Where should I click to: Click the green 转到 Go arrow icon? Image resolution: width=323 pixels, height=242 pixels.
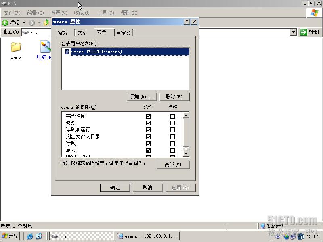point(304,32)
